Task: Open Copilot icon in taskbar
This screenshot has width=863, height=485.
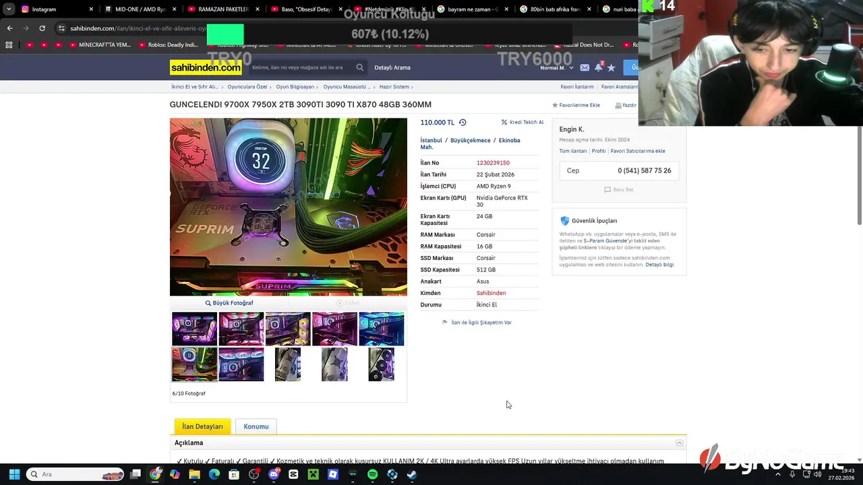Action: (175, 474)
